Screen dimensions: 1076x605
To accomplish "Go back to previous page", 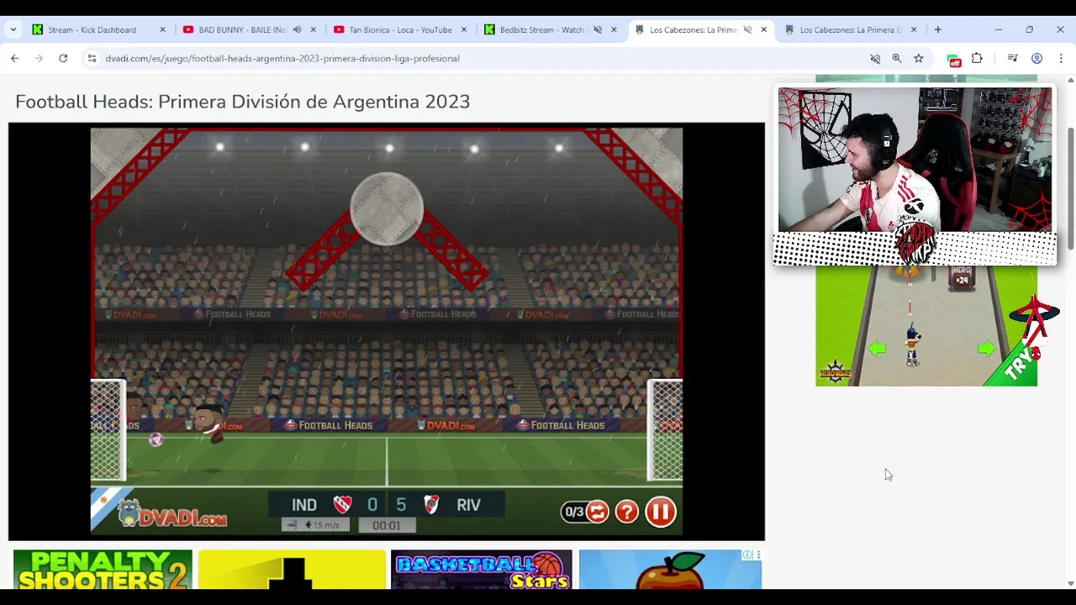I will tap(14, 58).
